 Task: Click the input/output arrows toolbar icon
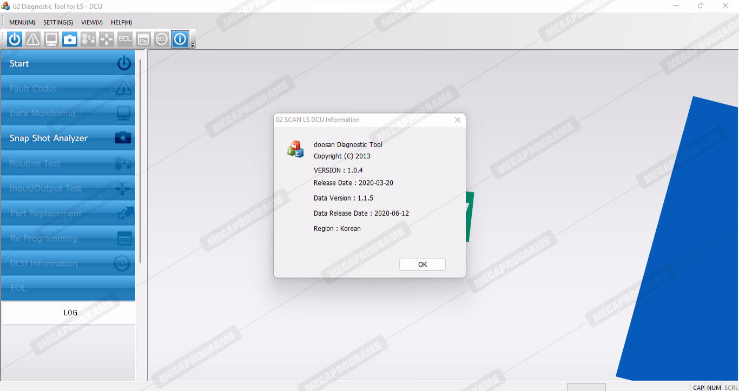click(107, 39)
